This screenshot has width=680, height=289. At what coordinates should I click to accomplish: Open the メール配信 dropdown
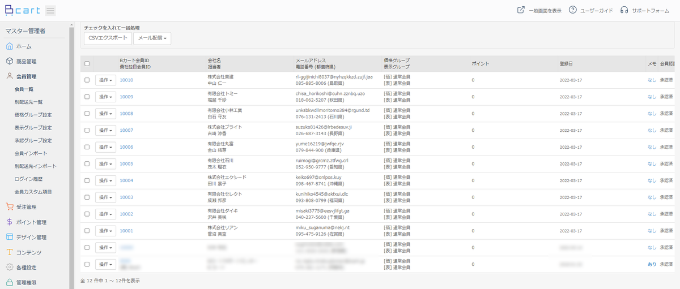pos(152,38)
